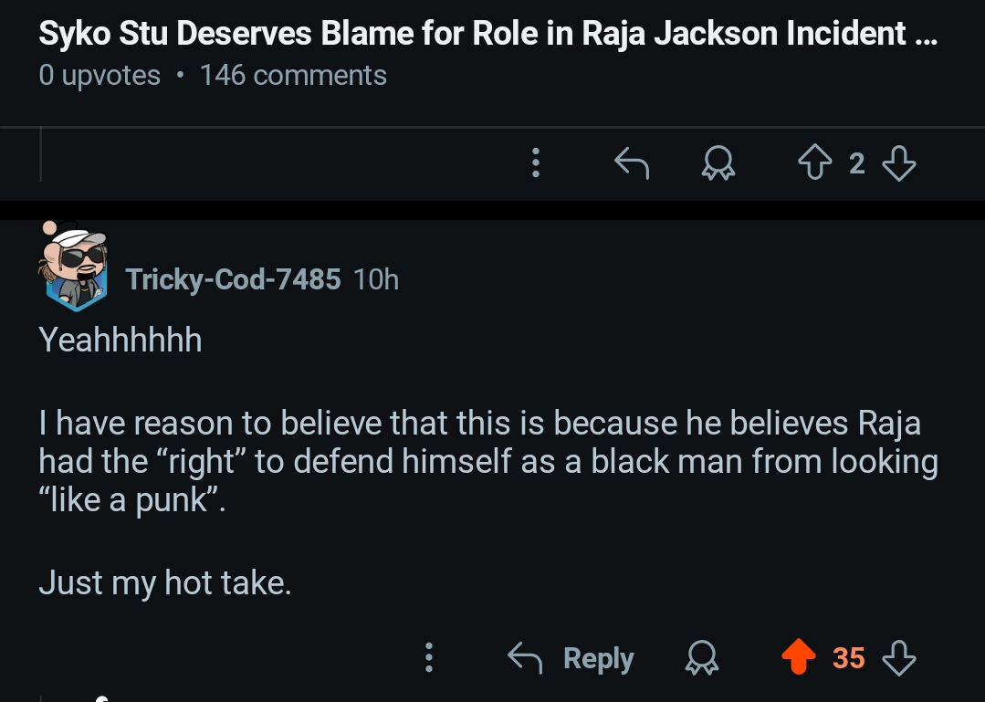
Task: Open the Syko Stu Deserves Blame post title
Action: [x=488, y=33]
